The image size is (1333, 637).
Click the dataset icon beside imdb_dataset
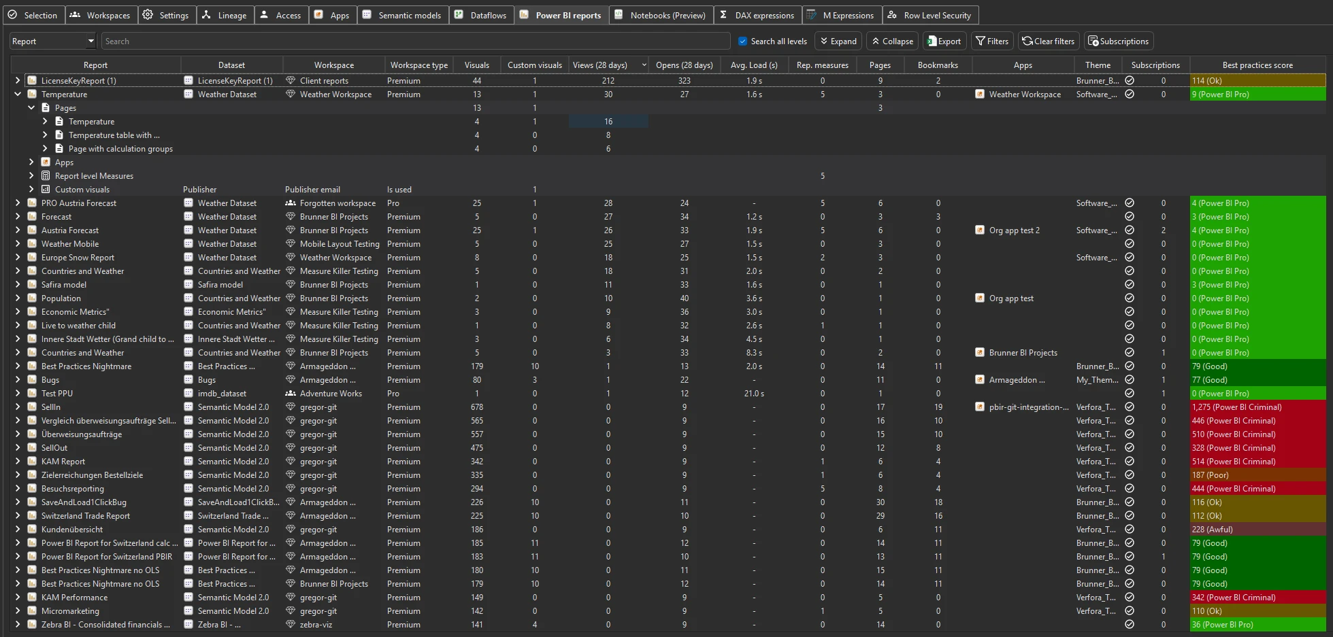pos(188,393)
